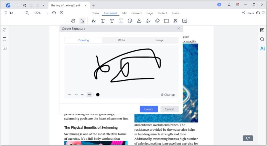Switch signature mode to Drawing
Screen dimensions: 267x146
[84, 40]
